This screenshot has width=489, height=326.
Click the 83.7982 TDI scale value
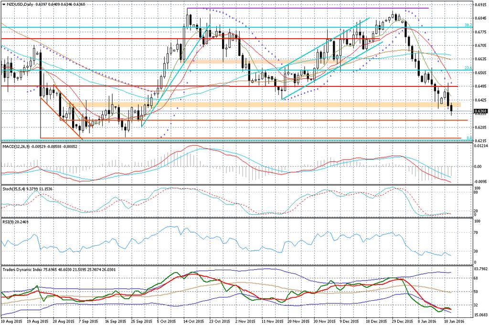[481, 269]
